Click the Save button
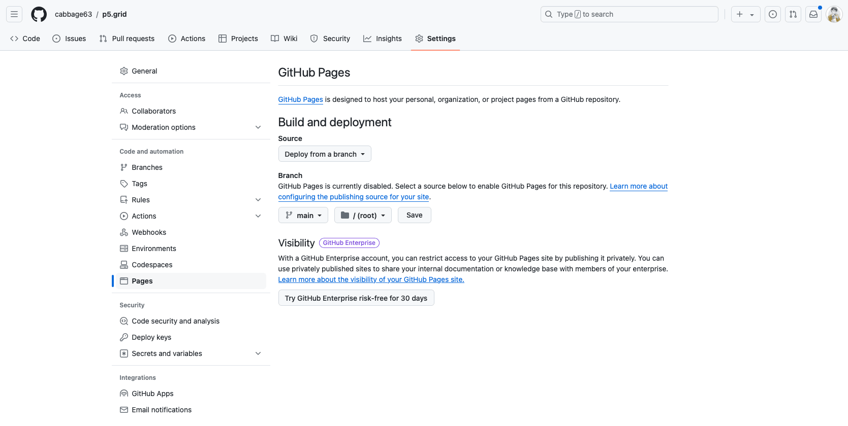The height and width of the screenshot is (426, 848). [x=414, y=216]
